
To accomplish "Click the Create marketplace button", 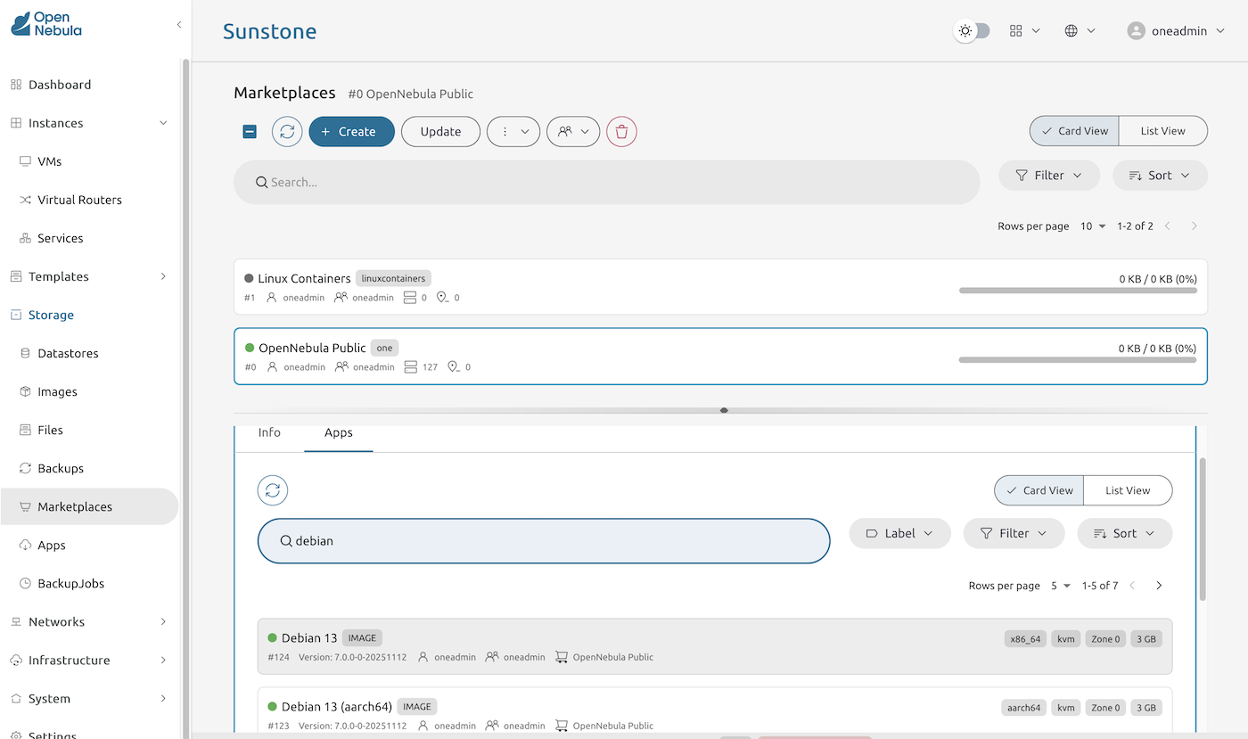I will (x=351, y=130).
